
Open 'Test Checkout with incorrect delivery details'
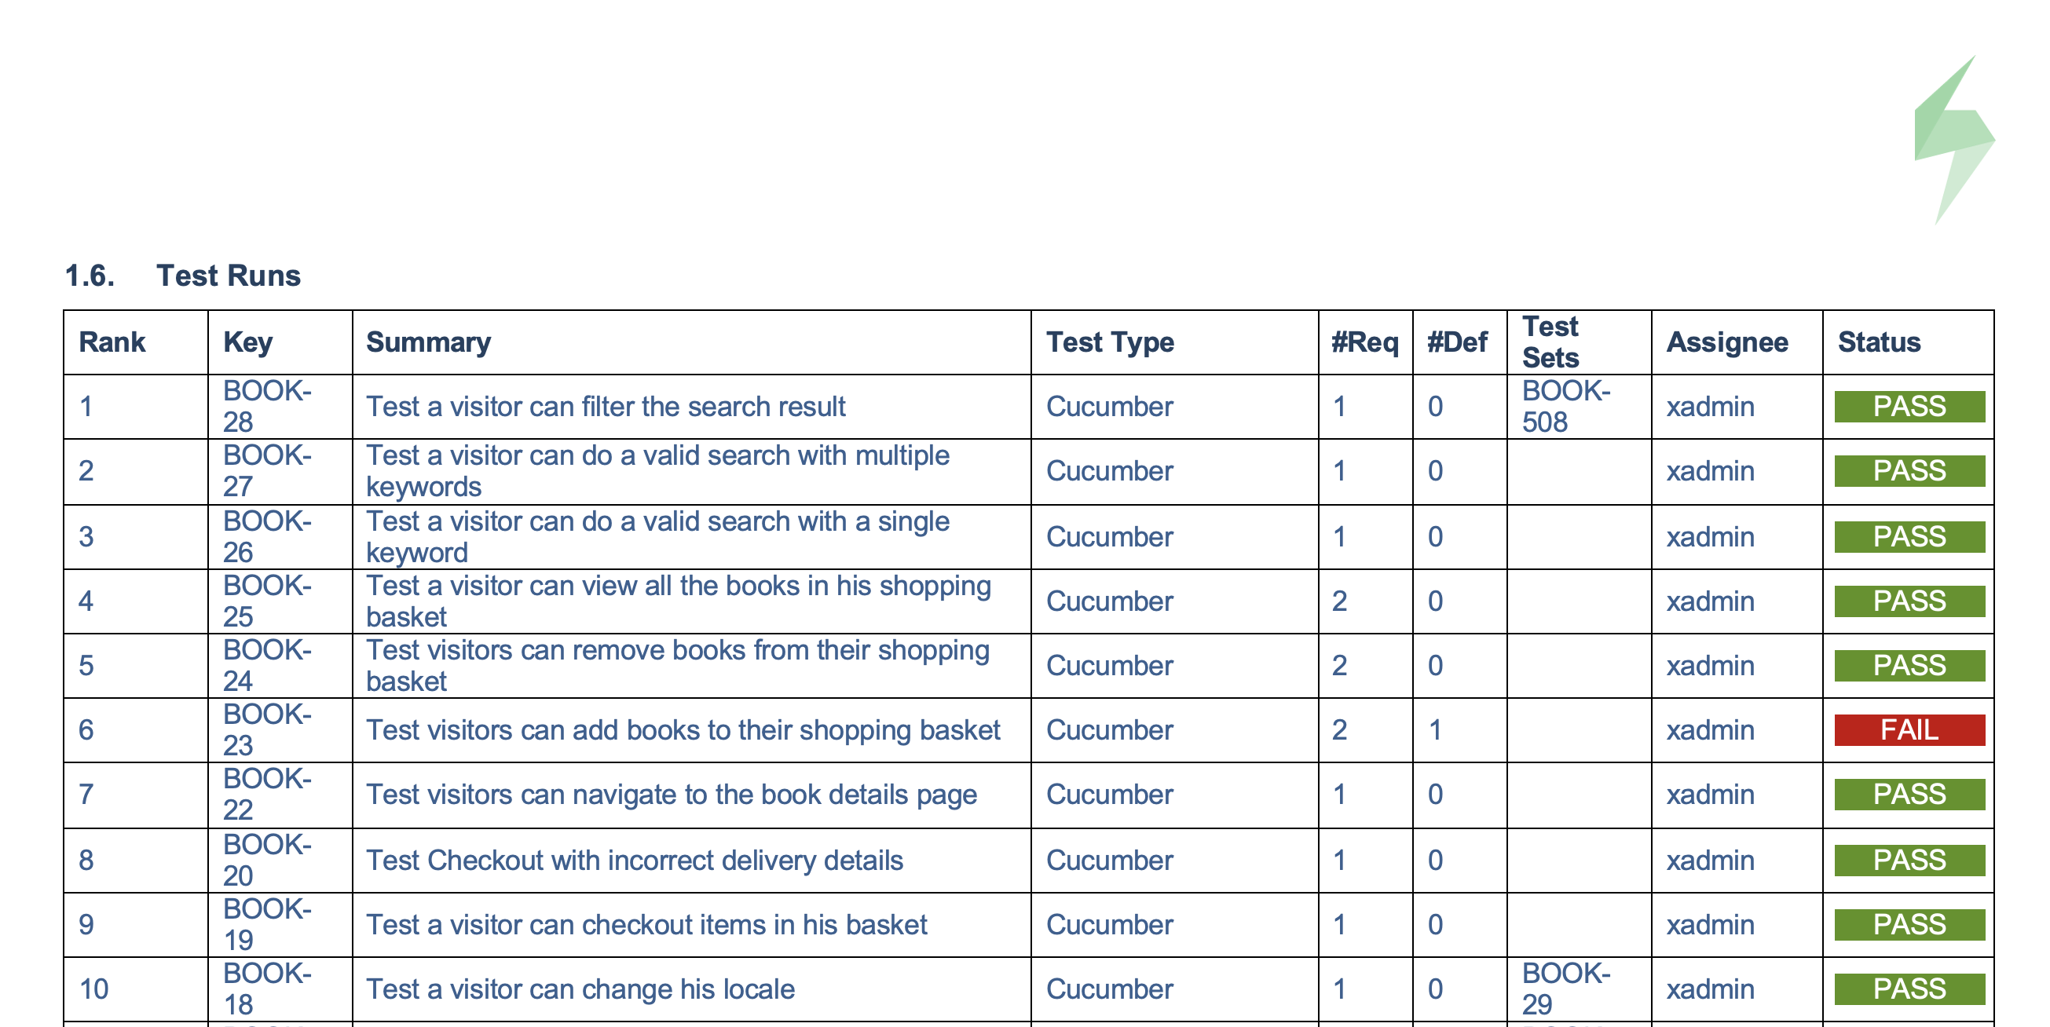click(x=635, y=860)
